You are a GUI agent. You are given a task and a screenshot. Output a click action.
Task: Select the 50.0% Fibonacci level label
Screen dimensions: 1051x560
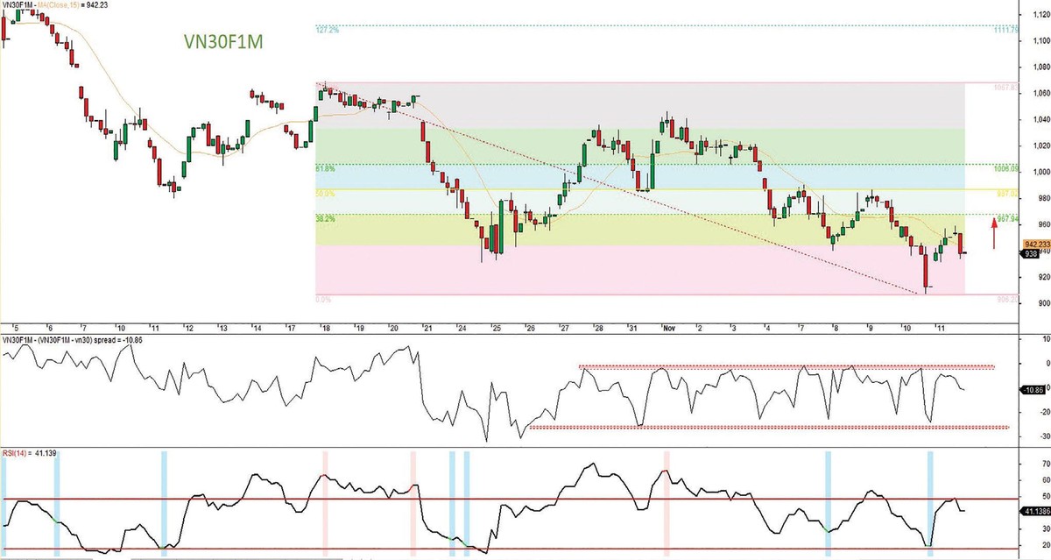[x=324, y=193]
